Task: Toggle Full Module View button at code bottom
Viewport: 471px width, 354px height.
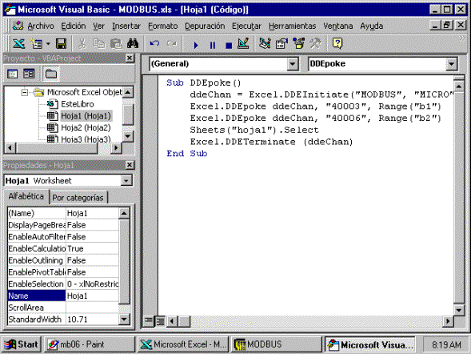Action: (160, 321)
